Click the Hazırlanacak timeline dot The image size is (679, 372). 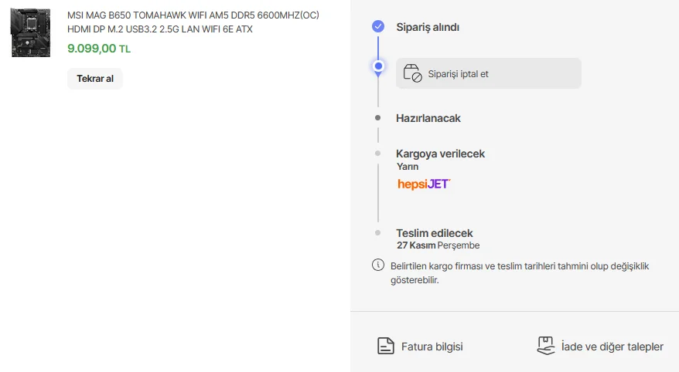coord(377,117)
